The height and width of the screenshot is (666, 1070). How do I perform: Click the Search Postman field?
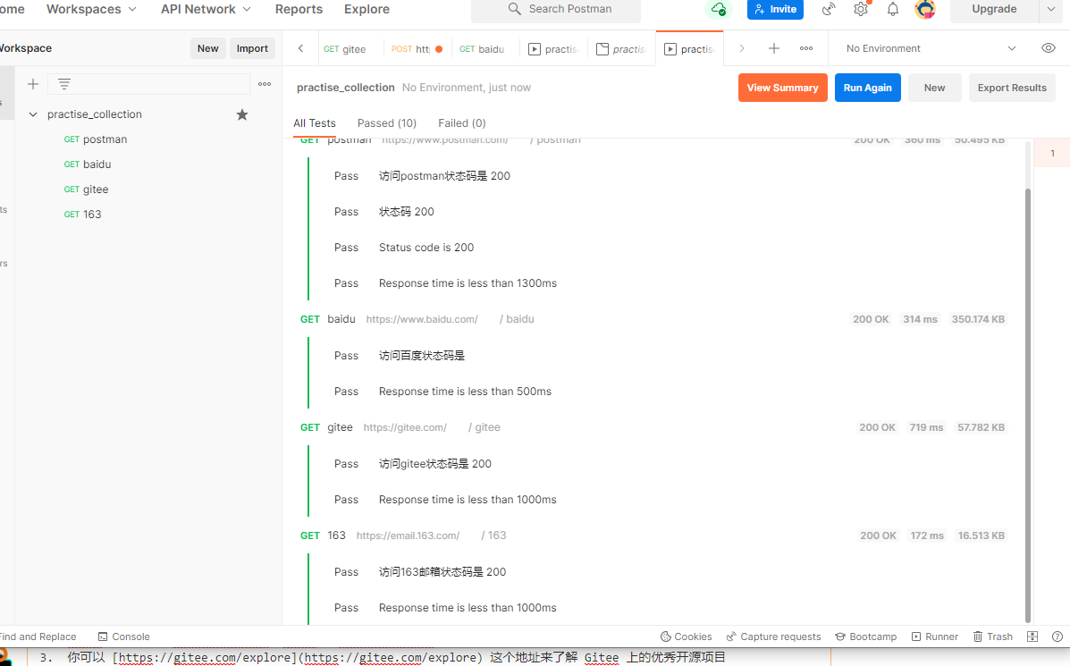555,9
